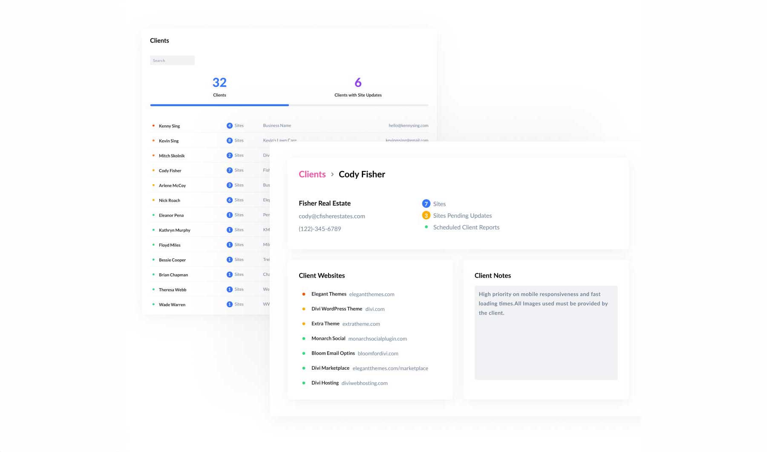The height and width of the screenshot is (452, 767).
Task: Click the red status dot beside Kenny Sing
Action: (x=153, y=126)
